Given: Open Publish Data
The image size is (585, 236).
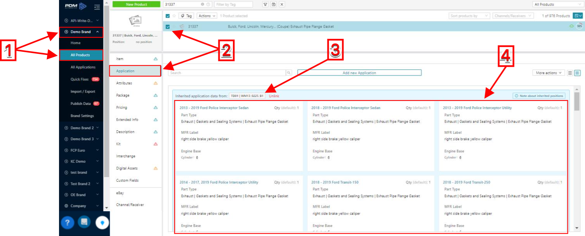Looking at the screenshot, I should tap(81, 104).
